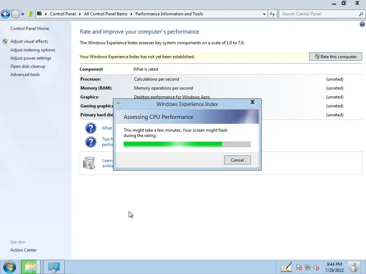366x274 pixels.
Task: Click (unrated) value in Processor row
Action: [x=335, y=79]
